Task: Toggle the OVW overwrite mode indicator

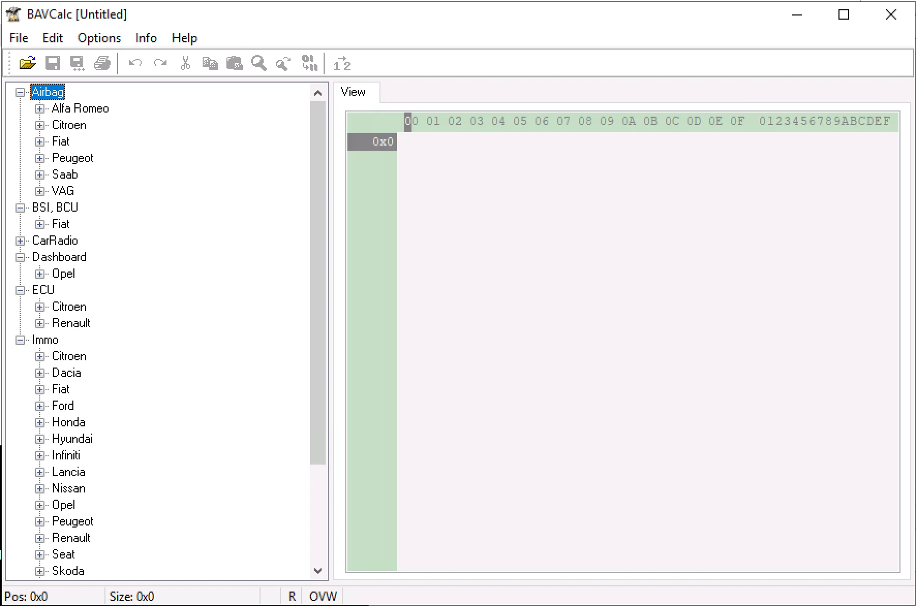Action: click(323, 597)
